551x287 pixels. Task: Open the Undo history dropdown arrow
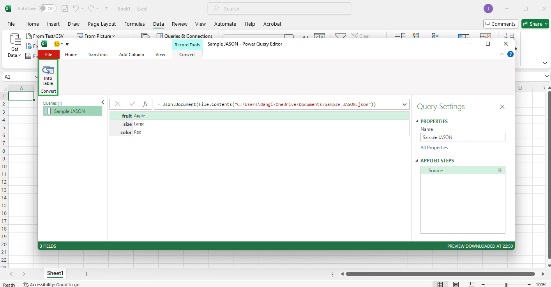[x=82, y=8]
